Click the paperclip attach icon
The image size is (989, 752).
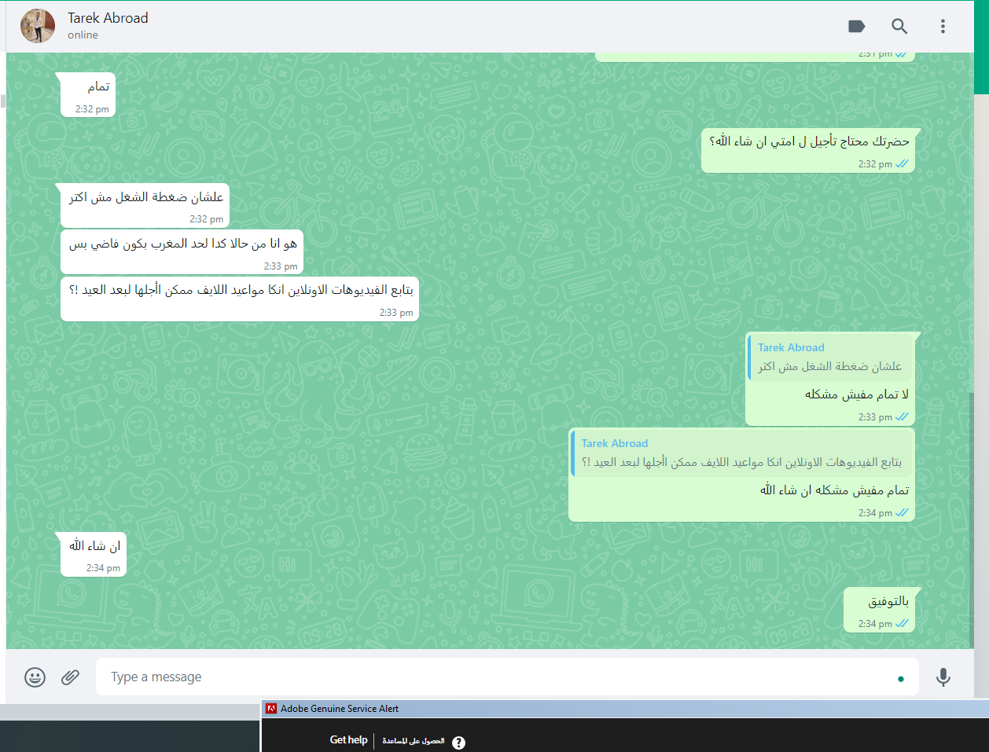pyautogui.click(x=71, y=677)
